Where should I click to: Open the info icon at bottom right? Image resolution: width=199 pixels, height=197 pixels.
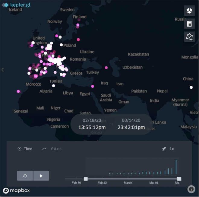coord(191,189)
